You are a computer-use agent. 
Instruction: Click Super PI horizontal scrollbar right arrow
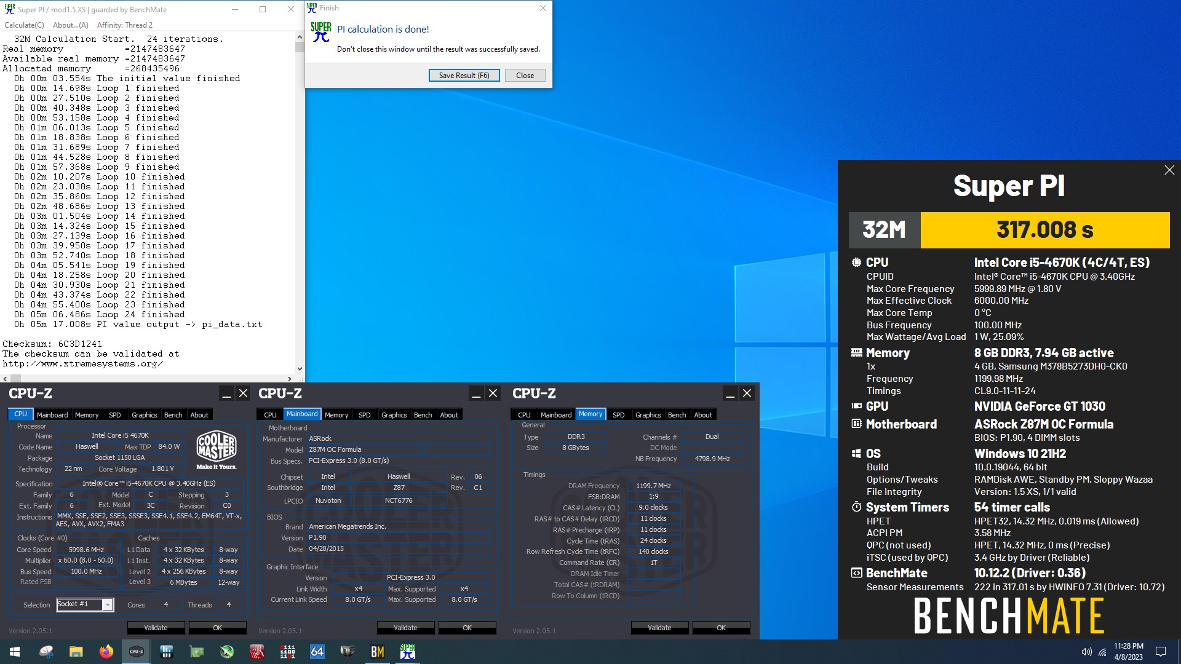point(290,379)
